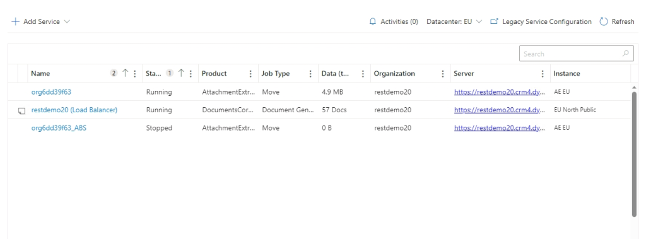
Task: Open the org6dd39f63 service link
Action: [x=51, y=92]
